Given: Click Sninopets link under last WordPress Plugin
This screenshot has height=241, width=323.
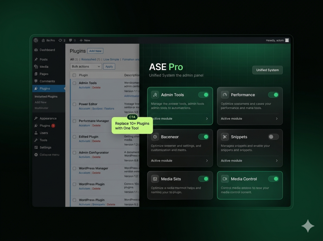Looking at the screenshot, I should point(98,204).
